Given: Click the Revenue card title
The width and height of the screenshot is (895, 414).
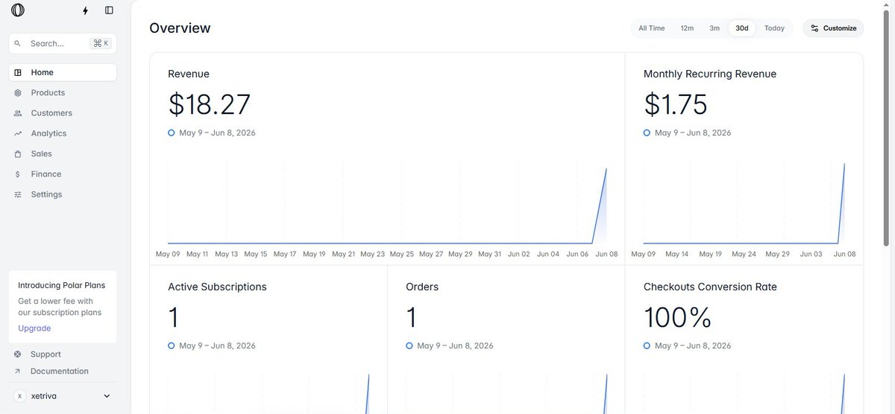Looking at the screenshot, I should tap(189, 74).
